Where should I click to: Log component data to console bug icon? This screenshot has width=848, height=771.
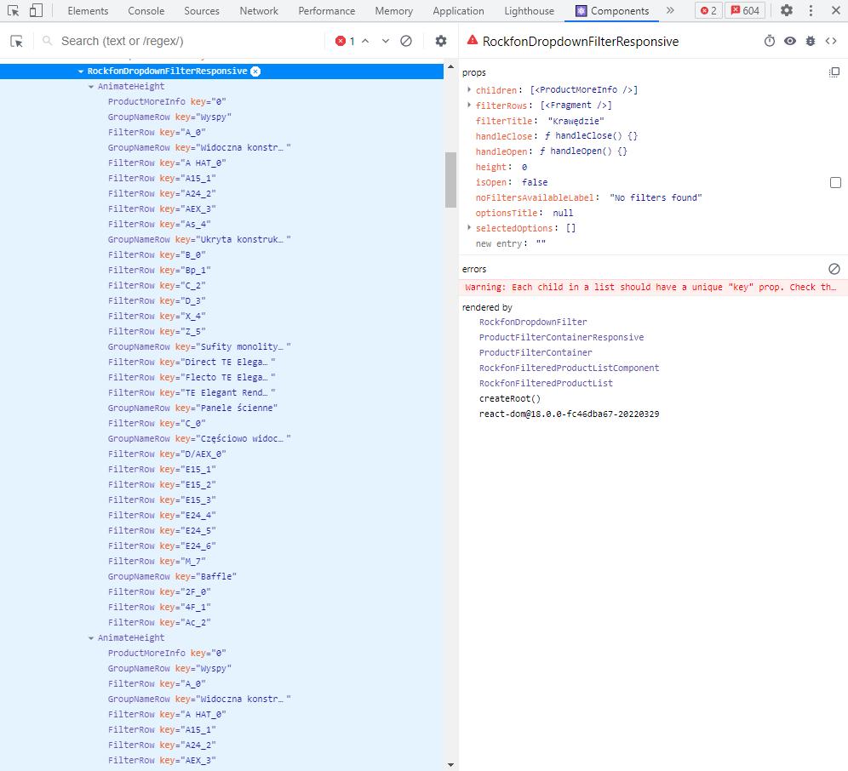click(x=811, y=41)
